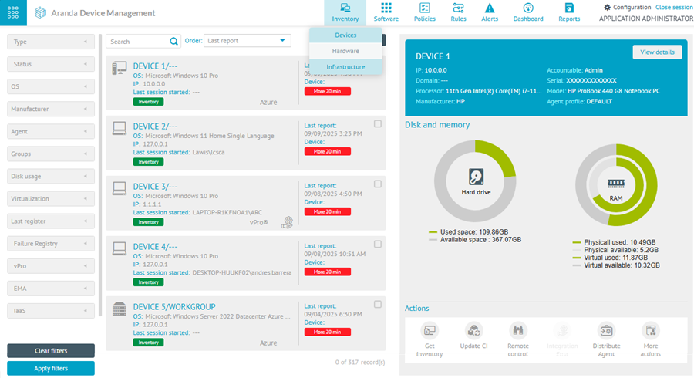Expand the Status filter
Image resolution: width=694 pixels, height=378 pixels.
(51, 64)
